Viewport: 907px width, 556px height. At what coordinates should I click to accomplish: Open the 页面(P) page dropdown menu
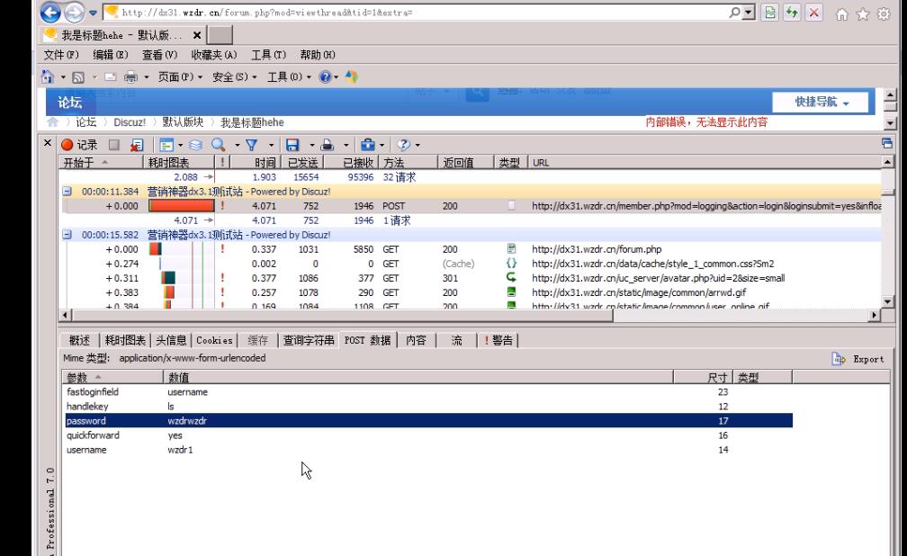tap(180, 77)
